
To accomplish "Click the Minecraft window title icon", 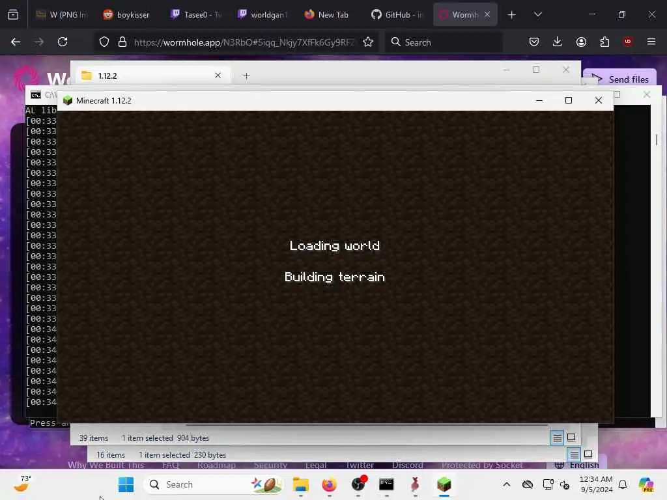I will (68, 100).
